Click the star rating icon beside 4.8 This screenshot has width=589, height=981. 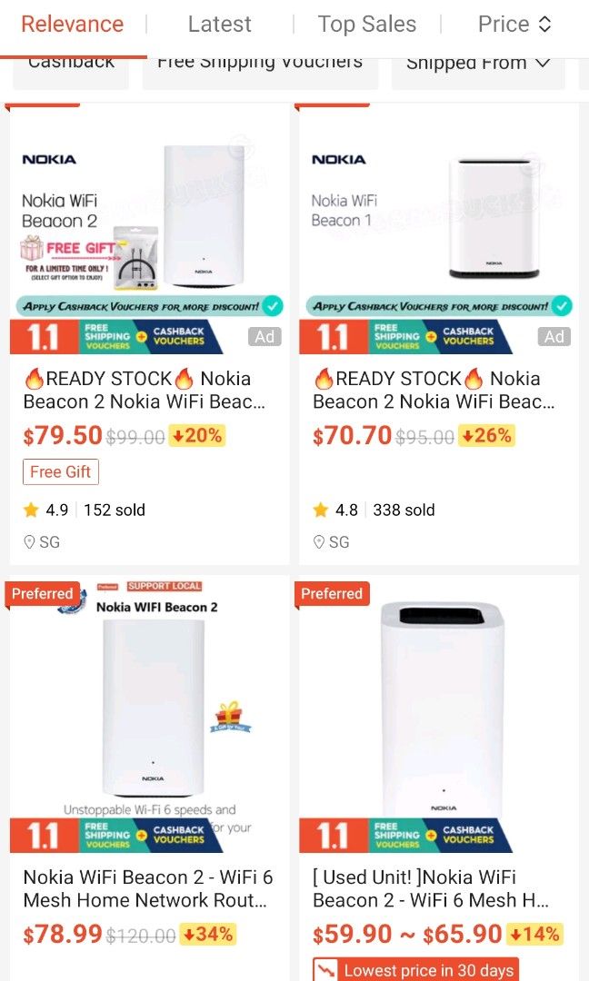(x=321, y=510)
